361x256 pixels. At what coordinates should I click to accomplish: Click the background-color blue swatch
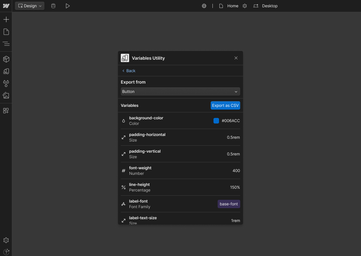coord(216,121)
